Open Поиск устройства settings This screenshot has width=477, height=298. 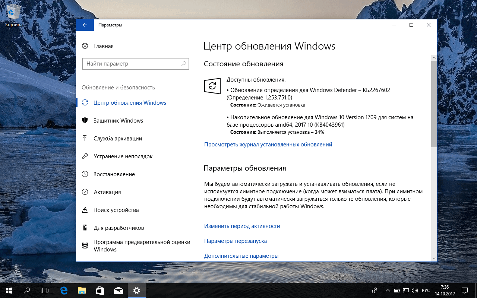pos(116,210)
